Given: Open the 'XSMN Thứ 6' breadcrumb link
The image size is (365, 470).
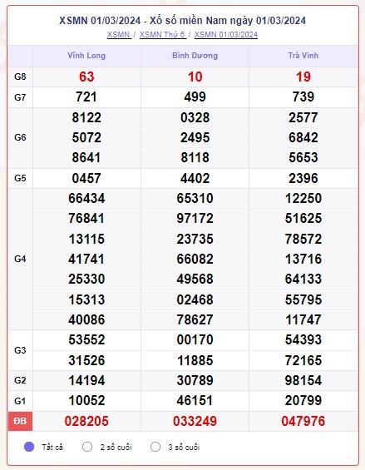Looking at the screenshot, I should (x=162, y=35).
